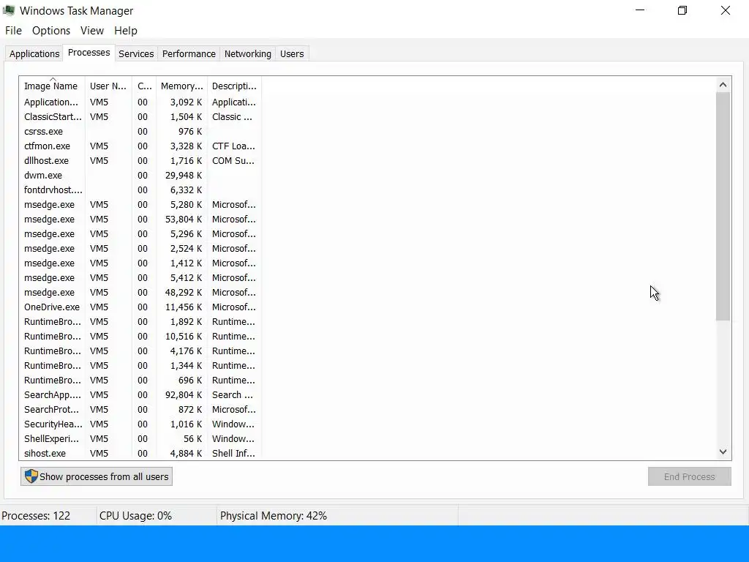Image resolution: width=749 pixels, height=562 pixels.
Task: Switch to the Services tab
Action: tap(136, 54)
